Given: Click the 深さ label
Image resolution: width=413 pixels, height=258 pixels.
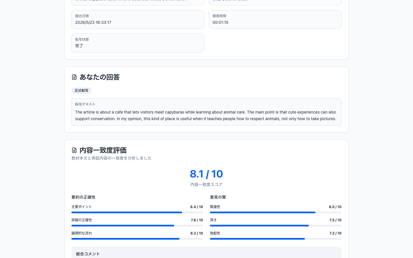Looking at the screenshot, I should (213, 220).
